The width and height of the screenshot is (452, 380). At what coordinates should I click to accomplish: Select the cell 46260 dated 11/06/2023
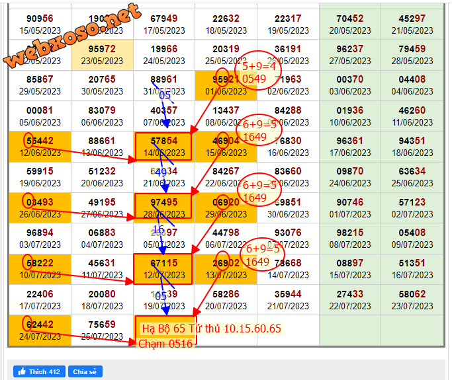tap(412, 116)
